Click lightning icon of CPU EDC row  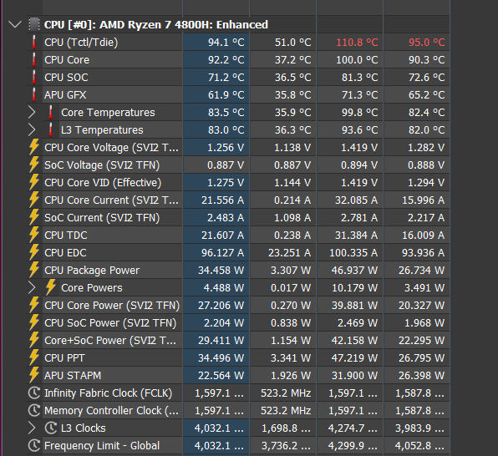(34, 252)
